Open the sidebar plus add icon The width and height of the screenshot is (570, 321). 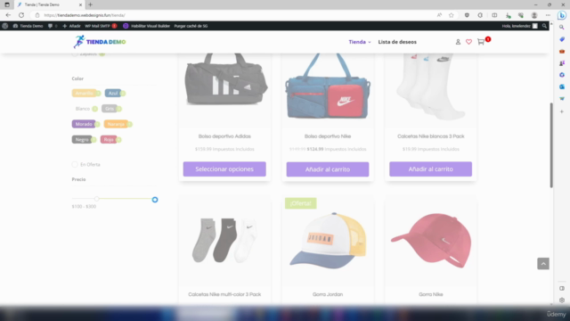(562, 111)
